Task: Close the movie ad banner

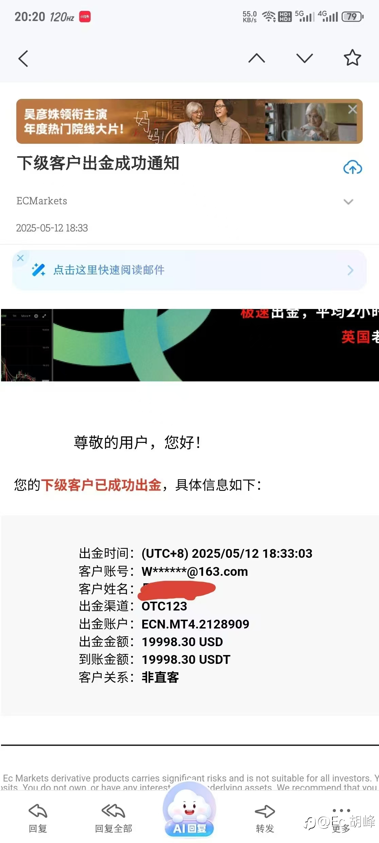Action: 353,109
